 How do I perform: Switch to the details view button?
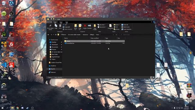[x=151, y=77]
